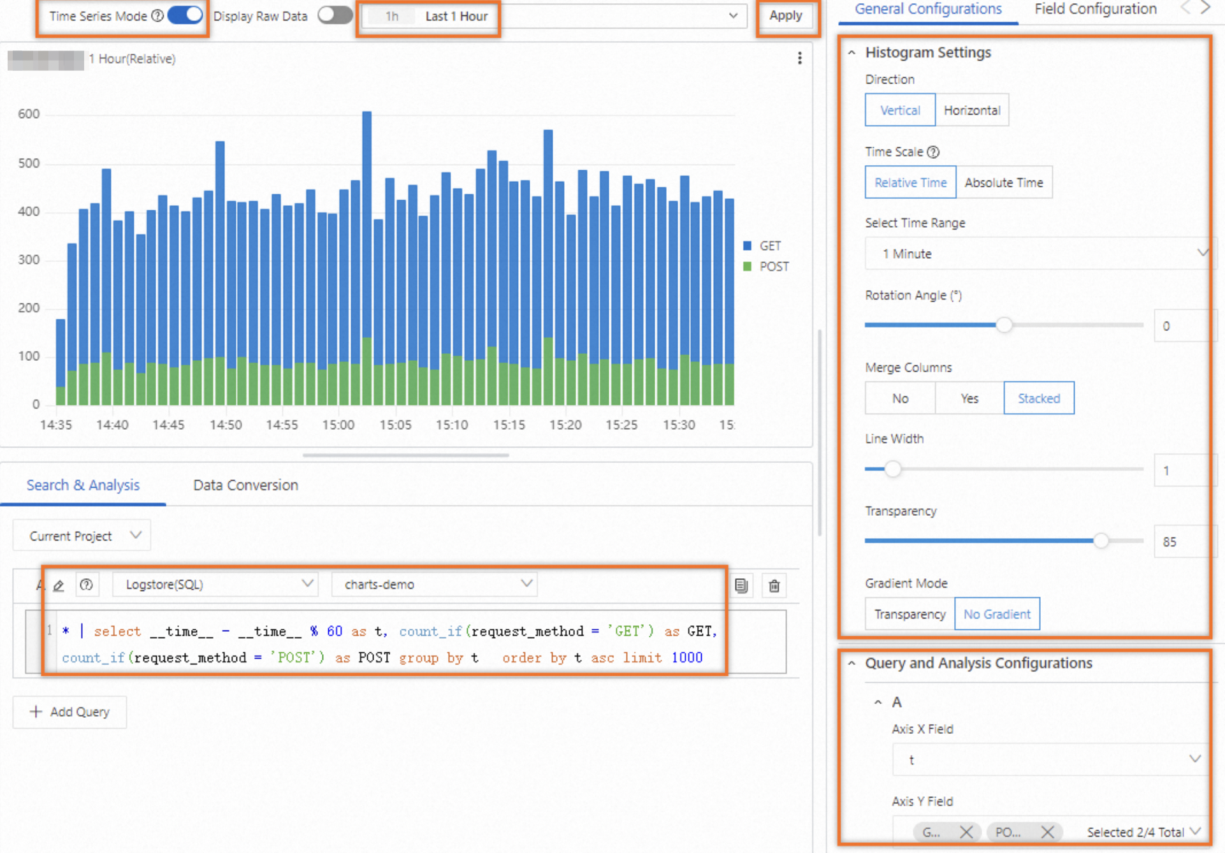Click the pencil edit icon beside the query
1225x853 pixels.
(59, 585)
